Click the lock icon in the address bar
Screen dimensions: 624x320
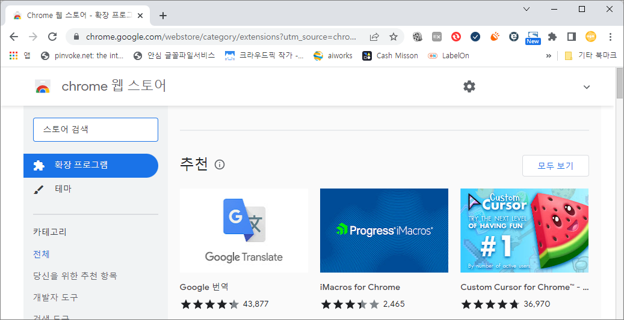tap(77, 37)
